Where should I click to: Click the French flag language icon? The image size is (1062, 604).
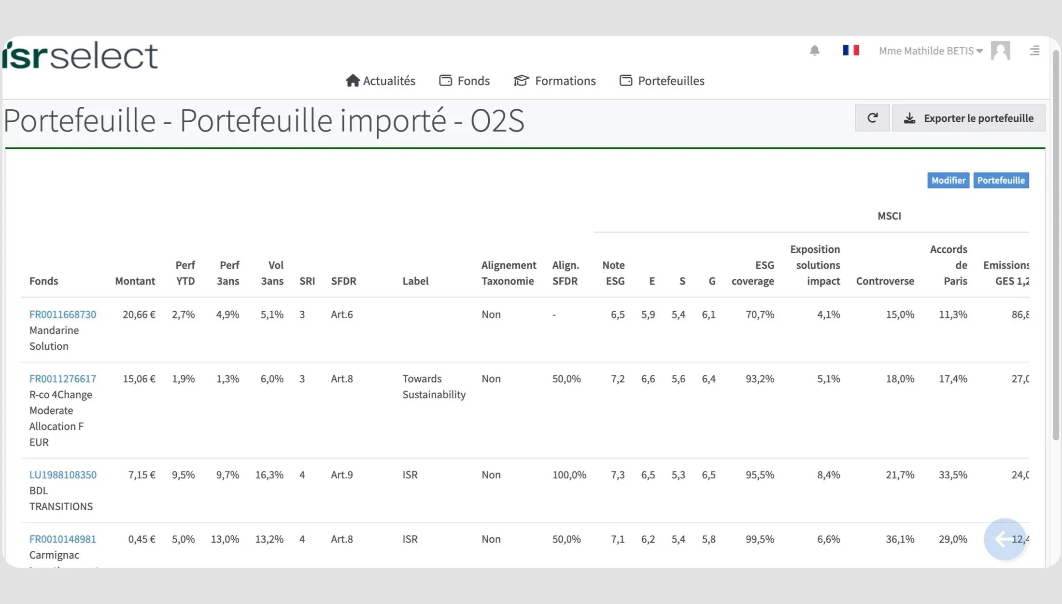(x=850, y=50)
